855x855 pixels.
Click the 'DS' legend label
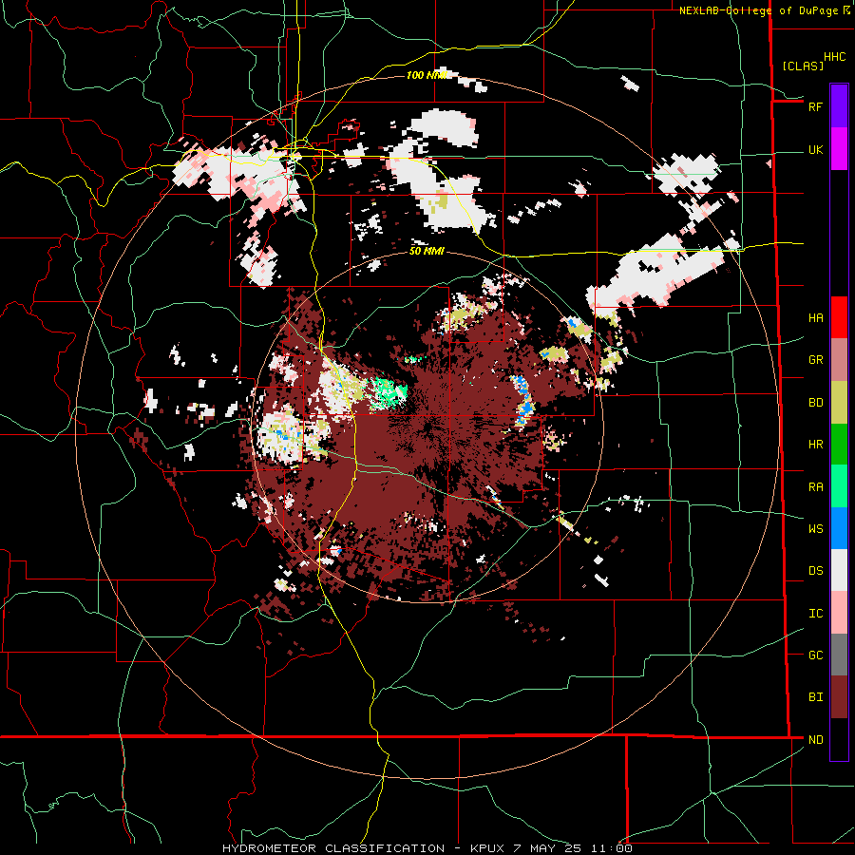815,571
